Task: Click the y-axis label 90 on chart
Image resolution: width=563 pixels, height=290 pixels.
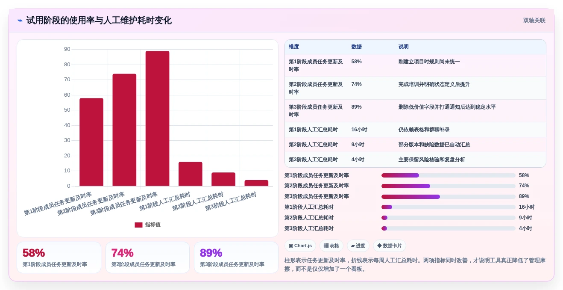Action: click(67, 49)
